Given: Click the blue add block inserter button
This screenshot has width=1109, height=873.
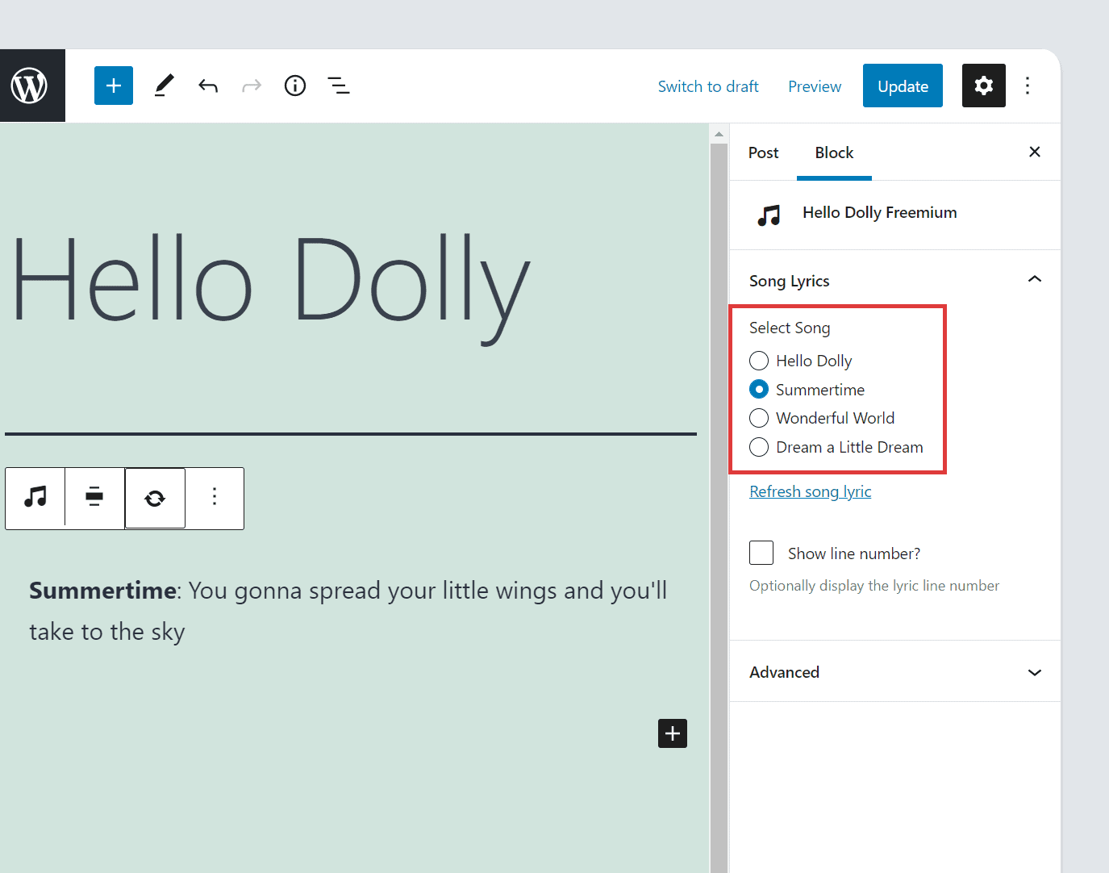Looking at the screenshot, I should point(114,86).
